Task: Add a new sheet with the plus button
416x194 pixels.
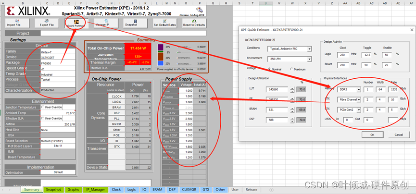Action: [x=271, y=190]
